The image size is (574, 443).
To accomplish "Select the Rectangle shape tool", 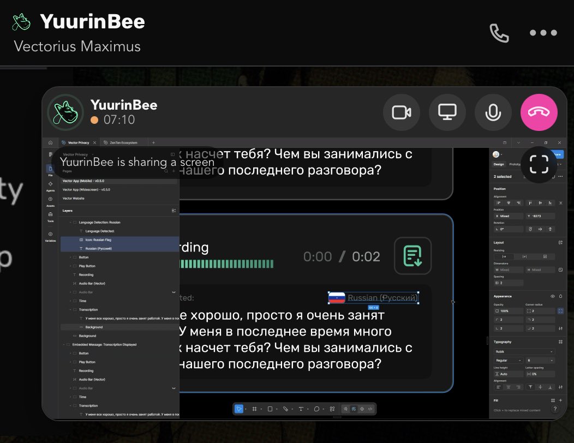I will coord(270,409).
